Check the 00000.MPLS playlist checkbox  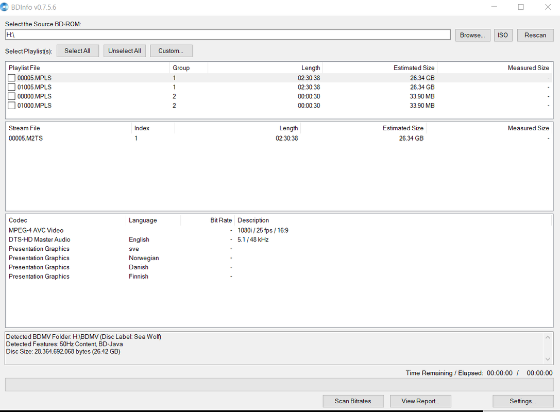[11, 96]
